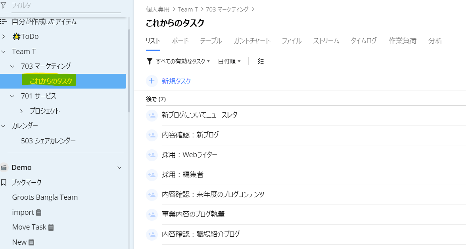Switch to the ボード tab
This screenshot has width=466, height=249.
pyautogui.click(x=180, y=41)
